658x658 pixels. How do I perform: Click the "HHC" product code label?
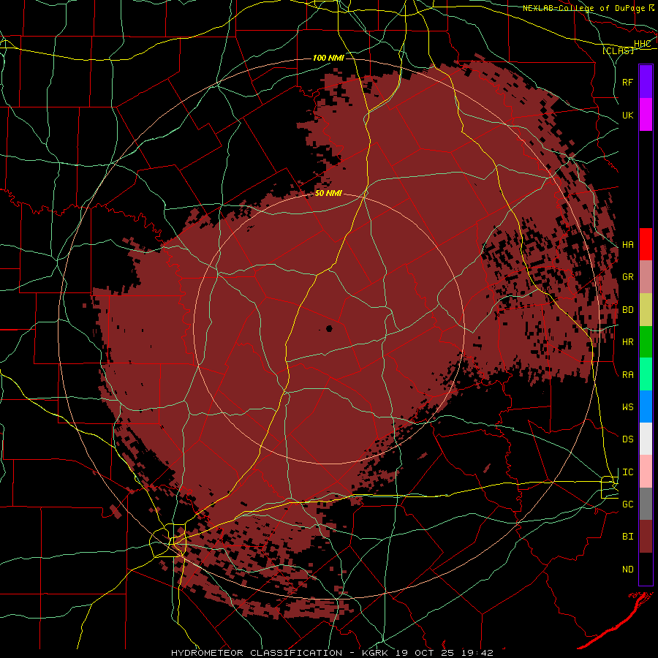pyautogui.click(x=643, y=44)
